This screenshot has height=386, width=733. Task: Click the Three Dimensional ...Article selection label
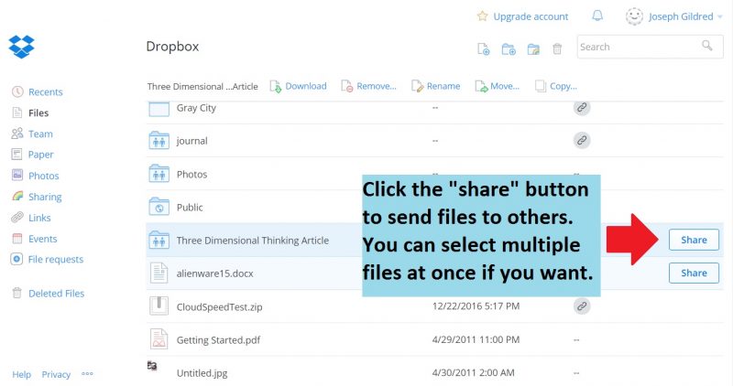click(202, 86)
